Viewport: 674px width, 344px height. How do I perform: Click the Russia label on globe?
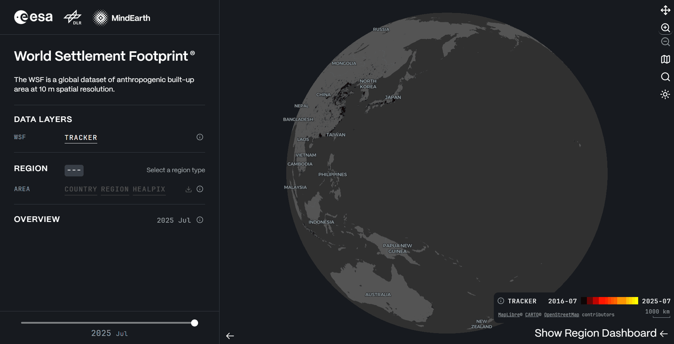(x=381, y=29)
